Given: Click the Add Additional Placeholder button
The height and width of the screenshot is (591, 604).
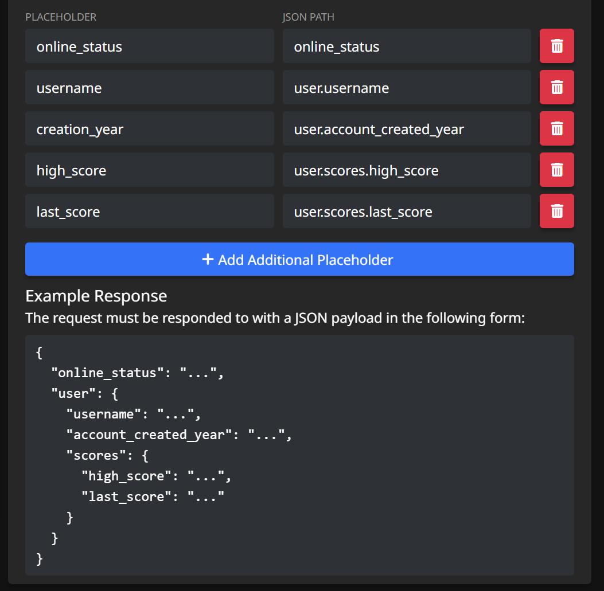Looking at the screenshot, I should 299,259.
